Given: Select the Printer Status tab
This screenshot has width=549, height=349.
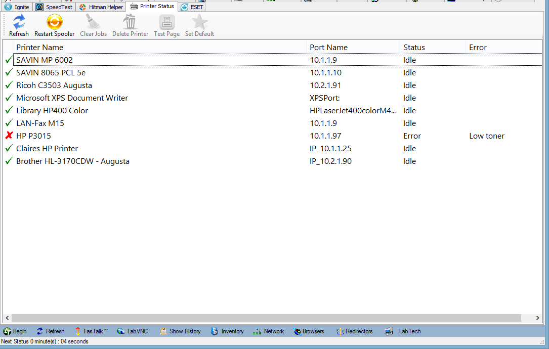Looking at the screenshot, I should (152, 6).
